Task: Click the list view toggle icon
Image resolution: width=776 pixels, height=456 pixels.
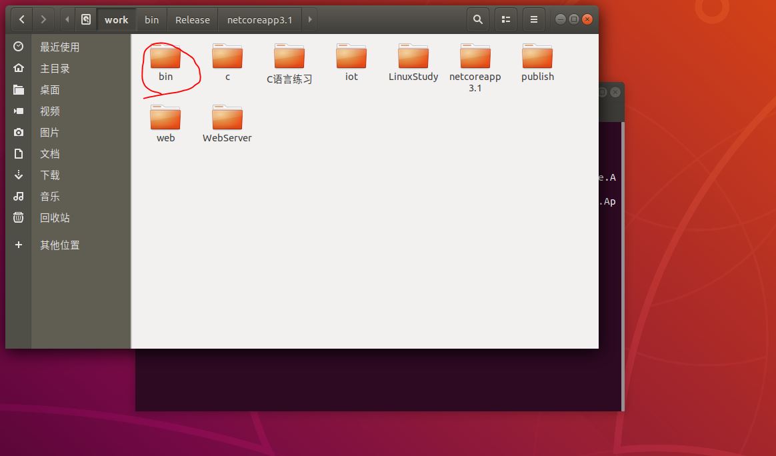Action: (505, 19)
